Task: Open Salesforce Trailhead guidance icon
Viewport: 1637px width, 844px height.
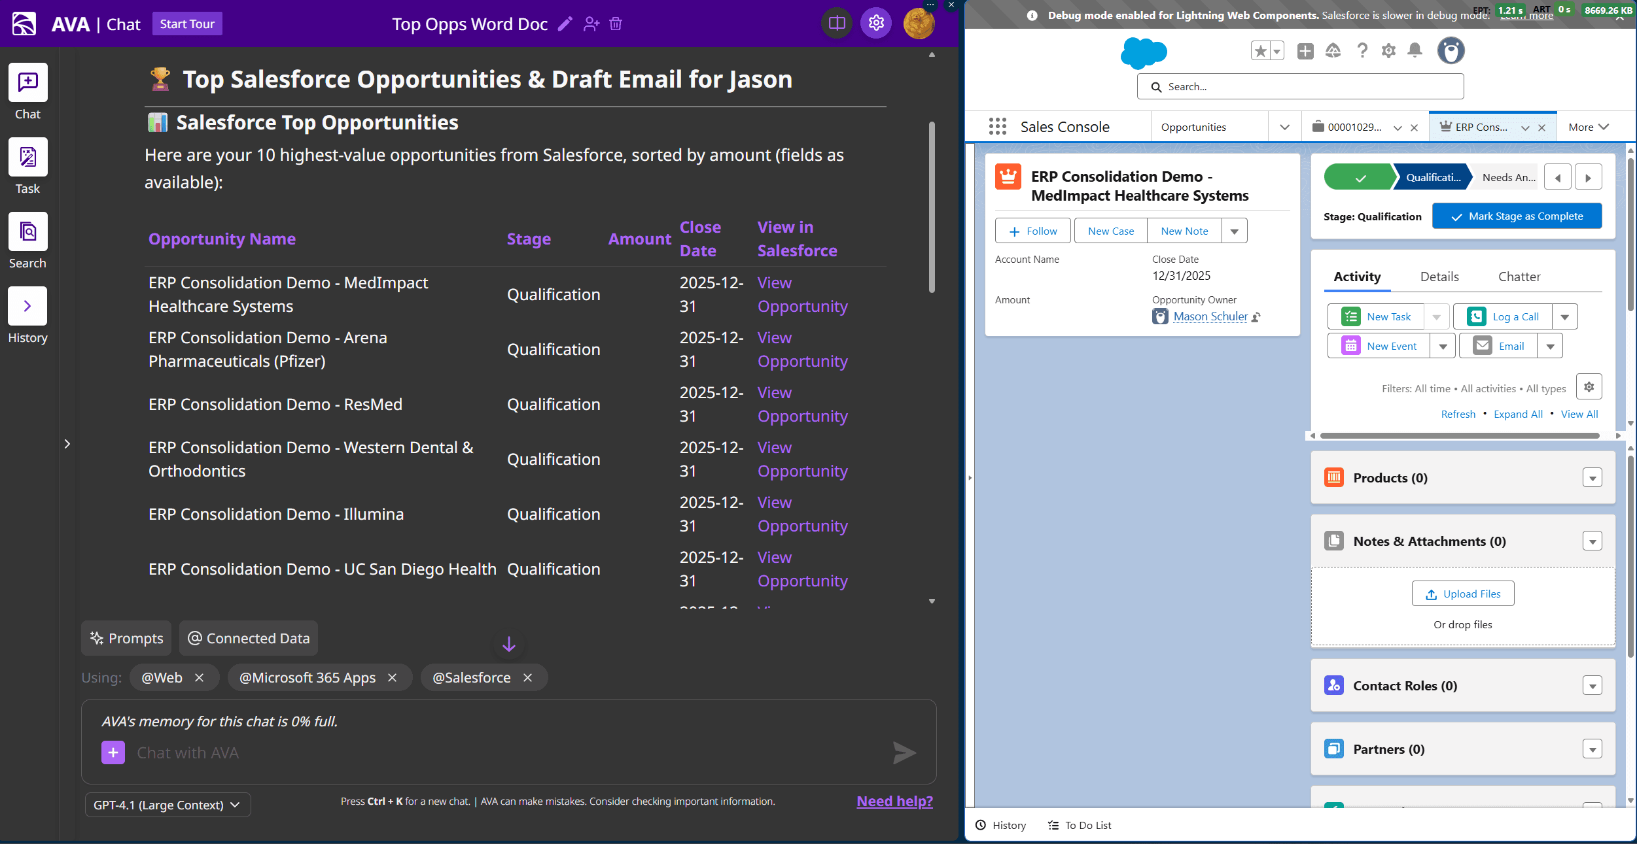Action: [1333, 50]
